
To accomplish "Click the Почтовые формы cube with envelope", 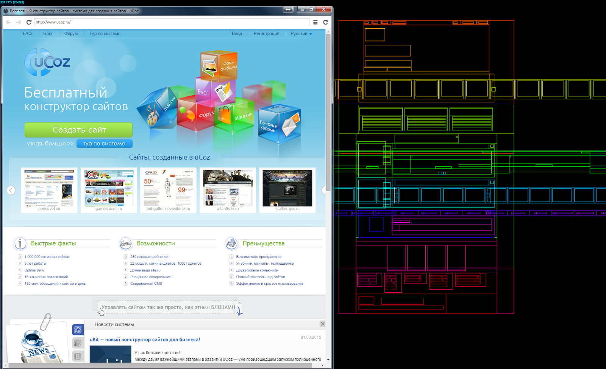I will (x=280, y=124).
